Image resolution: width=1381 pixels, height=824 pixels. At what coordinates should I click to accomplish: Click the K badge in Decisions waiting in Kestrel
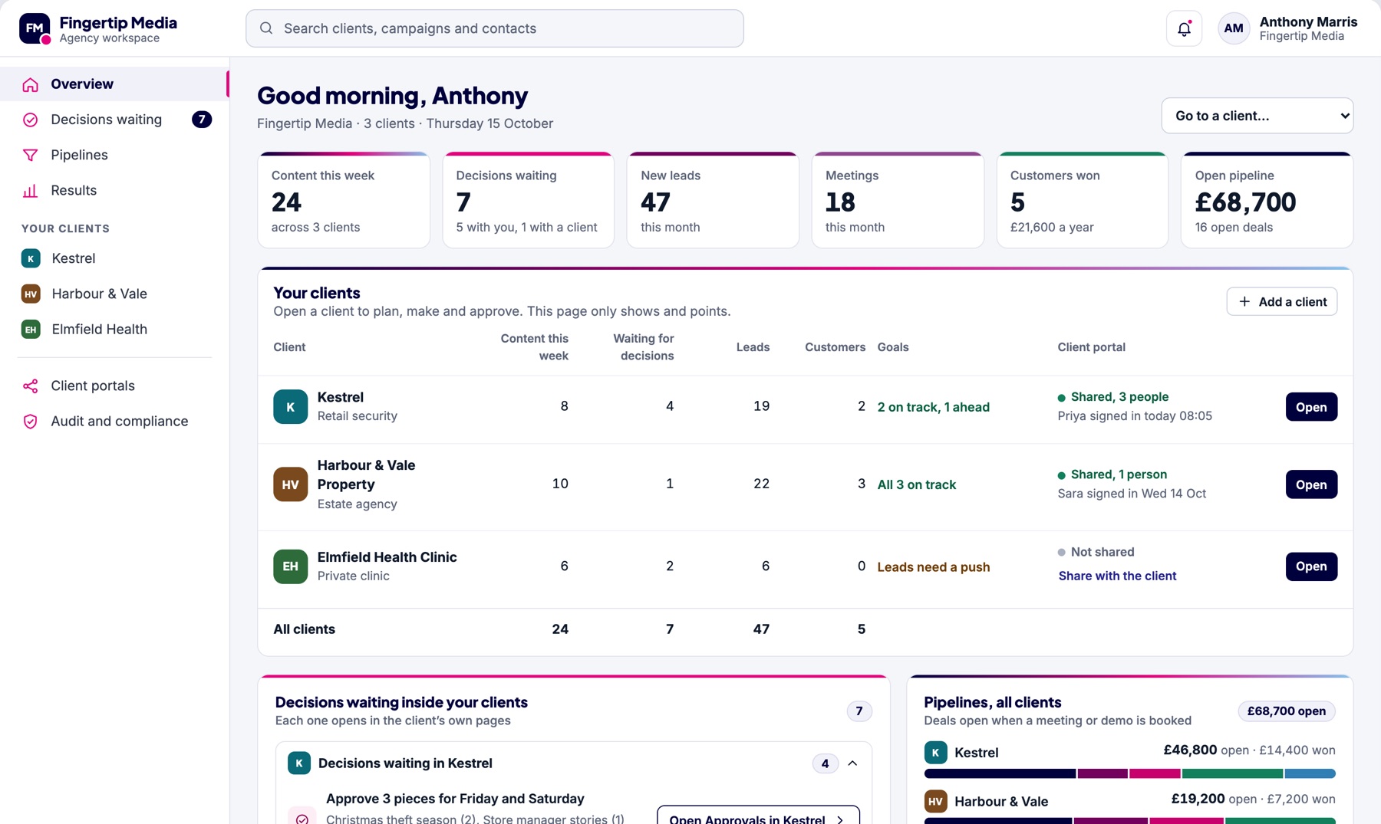[299, 763]
